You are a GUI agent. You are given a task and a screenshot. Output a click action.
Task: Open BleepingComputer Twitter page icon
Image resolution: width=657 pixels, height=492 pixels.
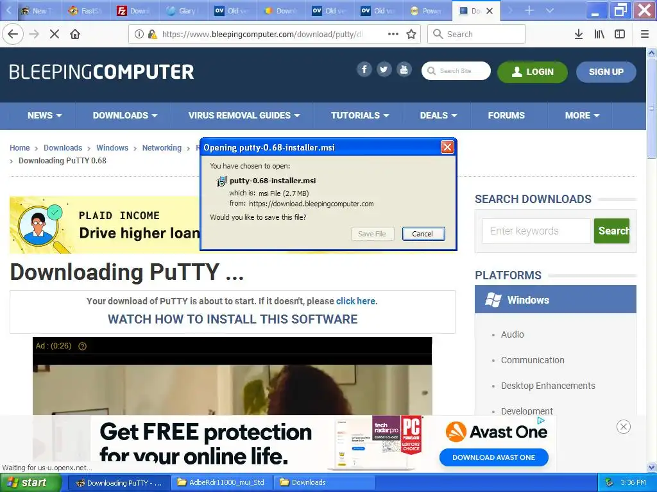(x=384, y=69)
